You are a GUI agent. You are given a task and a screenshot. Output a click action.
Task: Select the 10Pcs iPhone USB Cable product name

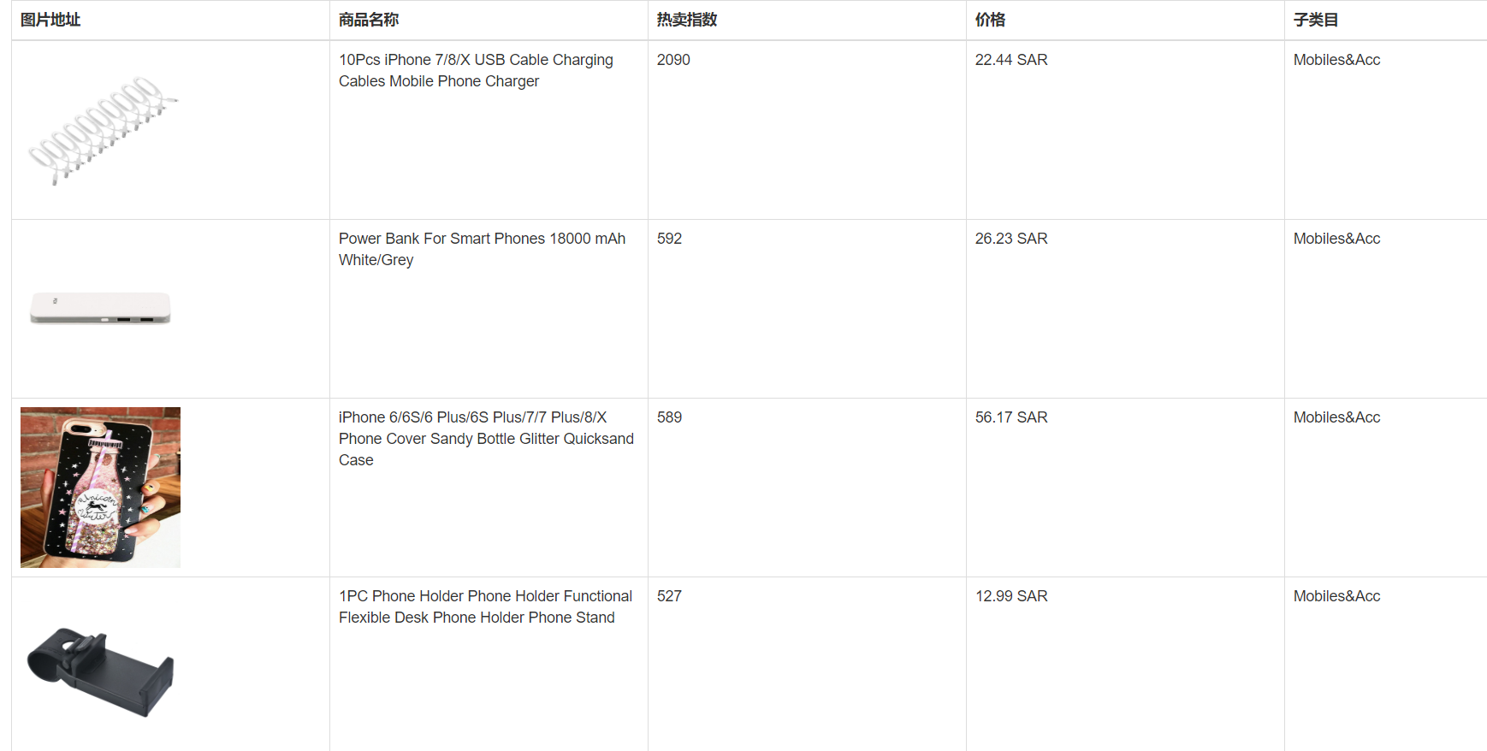click(476, 70)
